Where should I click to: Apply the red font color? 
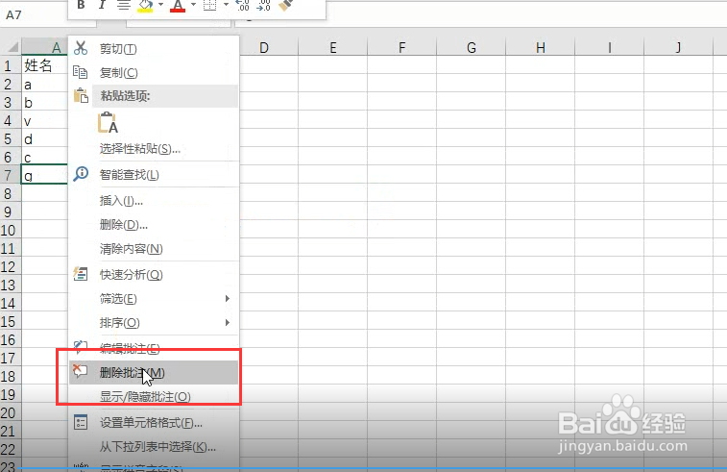point(178,6)
